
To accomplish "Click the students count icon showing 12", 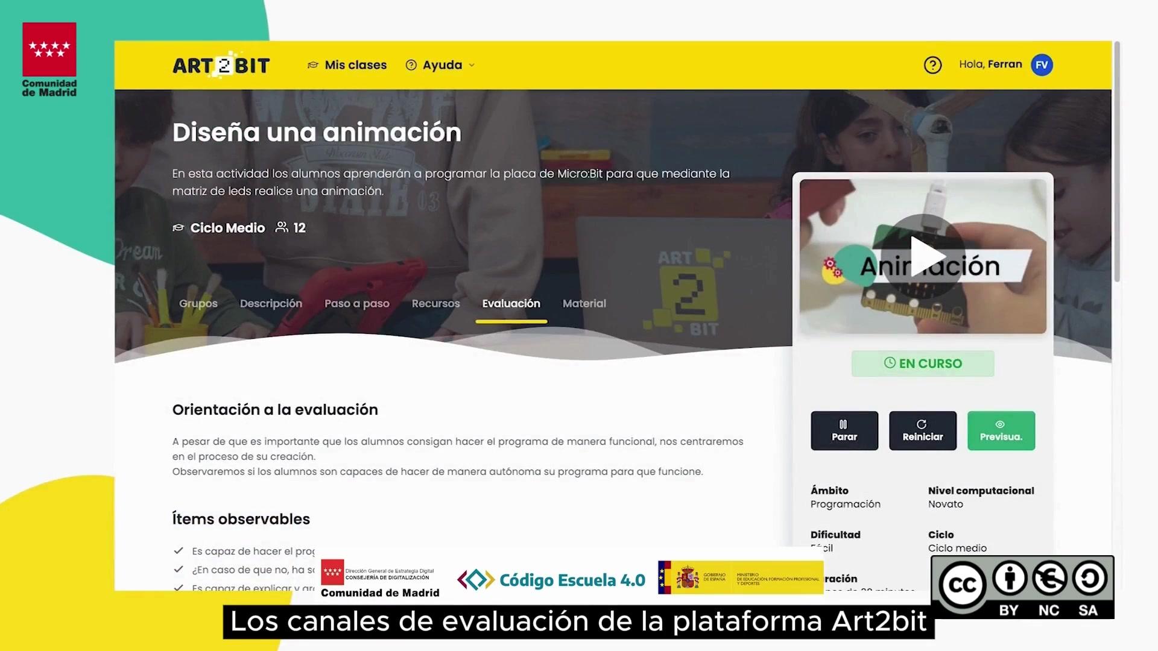I will coord(282,227).
